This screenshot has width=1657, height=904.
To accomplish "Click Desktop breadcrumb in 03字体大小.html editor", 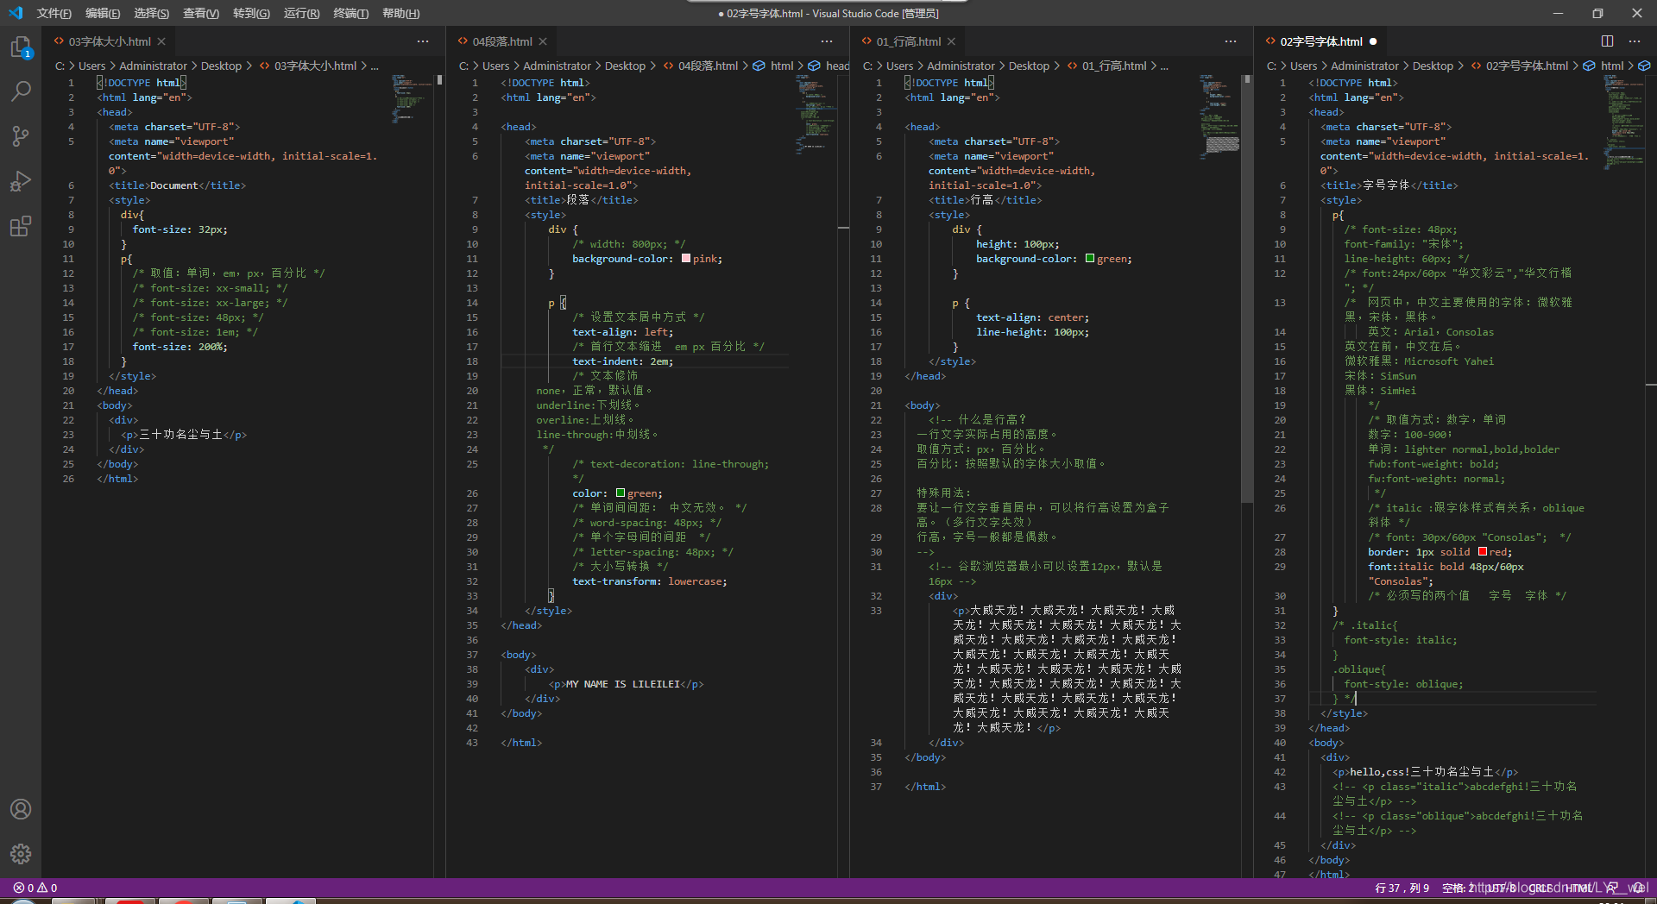I will tap(221, 66).
